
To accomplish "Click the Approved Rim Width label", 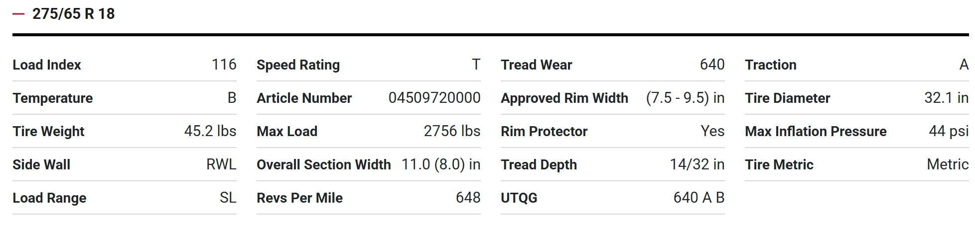I will pyautogui.click(x=564, y=98).
